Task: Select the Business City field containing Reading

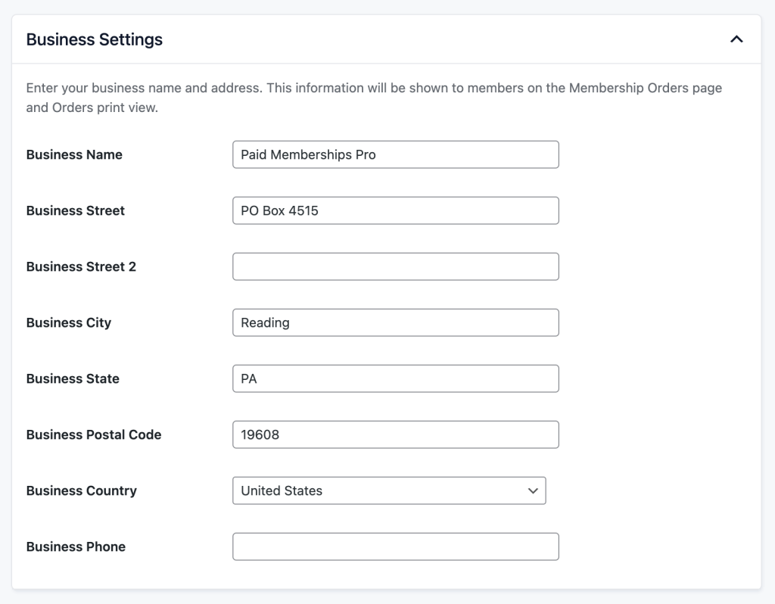Action: tap(395, 322)
